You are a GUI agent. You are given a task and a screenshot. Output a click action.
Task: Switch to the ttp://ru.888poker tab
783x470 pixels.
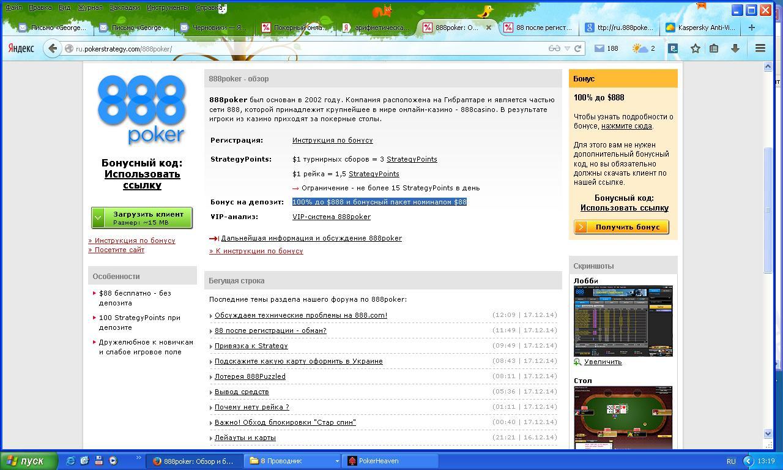coord(620,28)
